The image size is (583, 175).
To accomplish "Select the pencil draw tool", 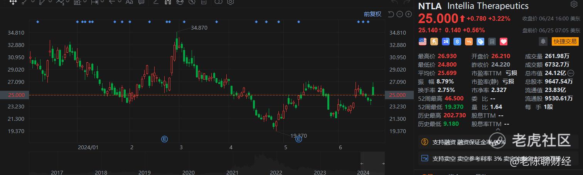I will pos(156,2).
